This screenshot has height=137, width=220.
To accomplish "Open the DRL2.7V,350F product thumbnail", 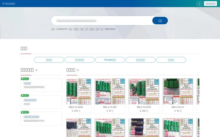I will click(79, 91).
